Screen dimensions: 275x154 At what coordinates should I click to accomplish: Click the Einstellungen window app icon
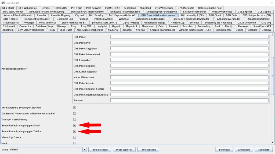click(3, 3)
